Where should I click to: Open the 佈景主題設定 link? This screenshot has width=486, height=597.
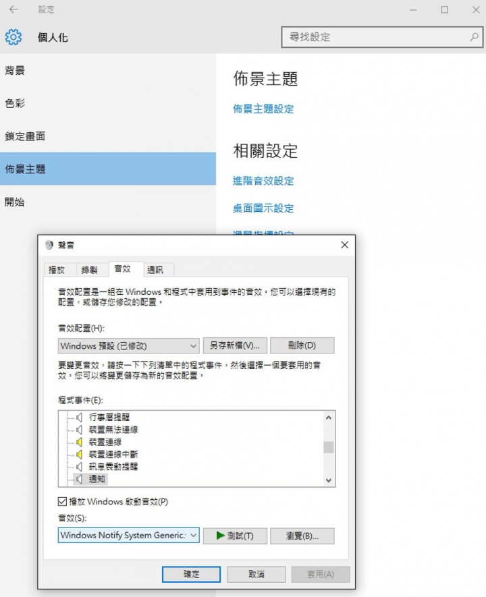click(x=263, y=109)
